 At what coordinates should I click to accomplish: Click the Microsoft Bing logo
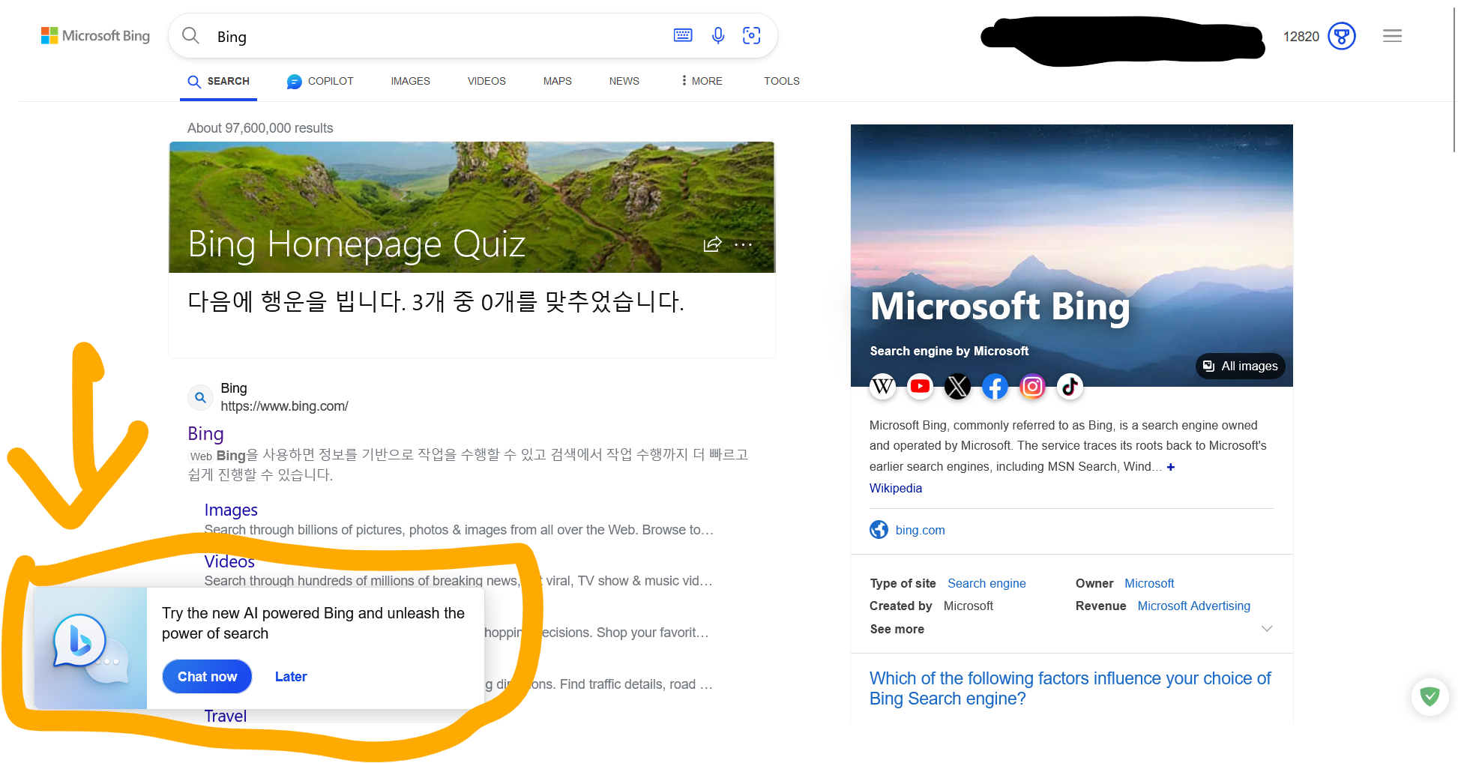pos(95,35)
